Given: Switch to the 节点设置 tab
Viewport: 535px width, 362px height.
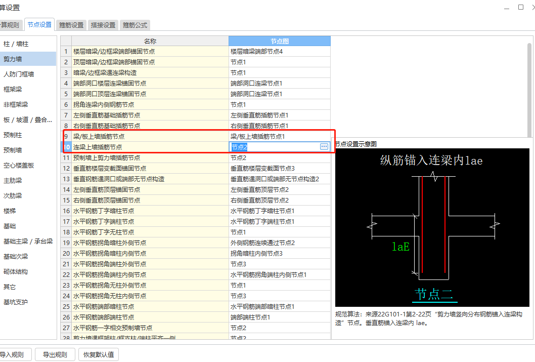Looking at the screenshot, I should pos(39,25).
